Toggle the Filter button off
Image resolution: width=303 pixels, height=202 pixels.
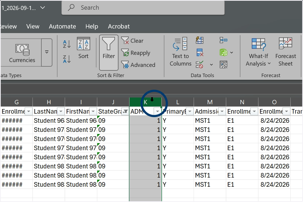point(109,53)
